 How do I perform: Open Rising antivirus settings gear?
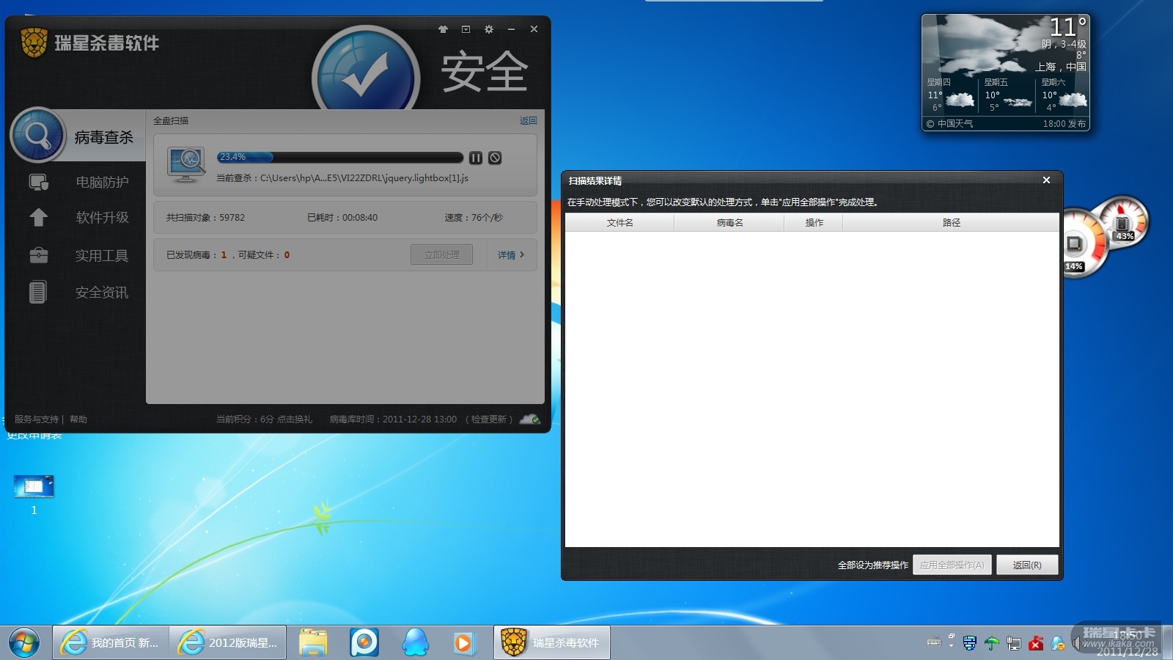[x=489, y=29]
